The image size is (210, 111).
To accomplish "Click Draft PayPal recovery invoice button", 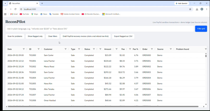I will point(85,36).
